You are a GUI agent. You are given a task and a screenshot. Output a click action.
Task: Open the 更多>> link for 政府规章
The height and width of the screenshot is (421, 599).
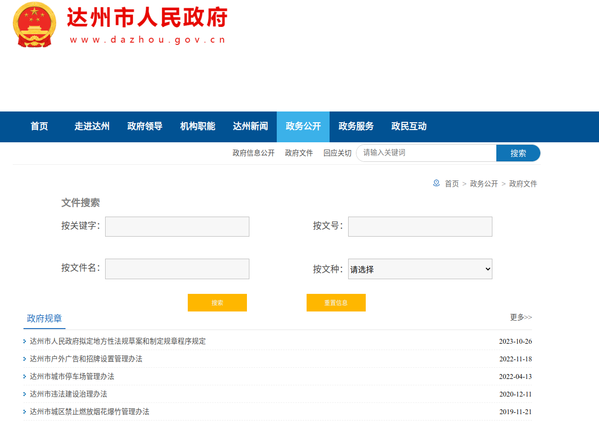pyautogui.click(x=521, y=317)
